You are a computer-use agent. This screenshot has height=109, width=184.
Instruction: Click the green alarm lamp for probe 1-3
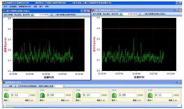[78, 95]
